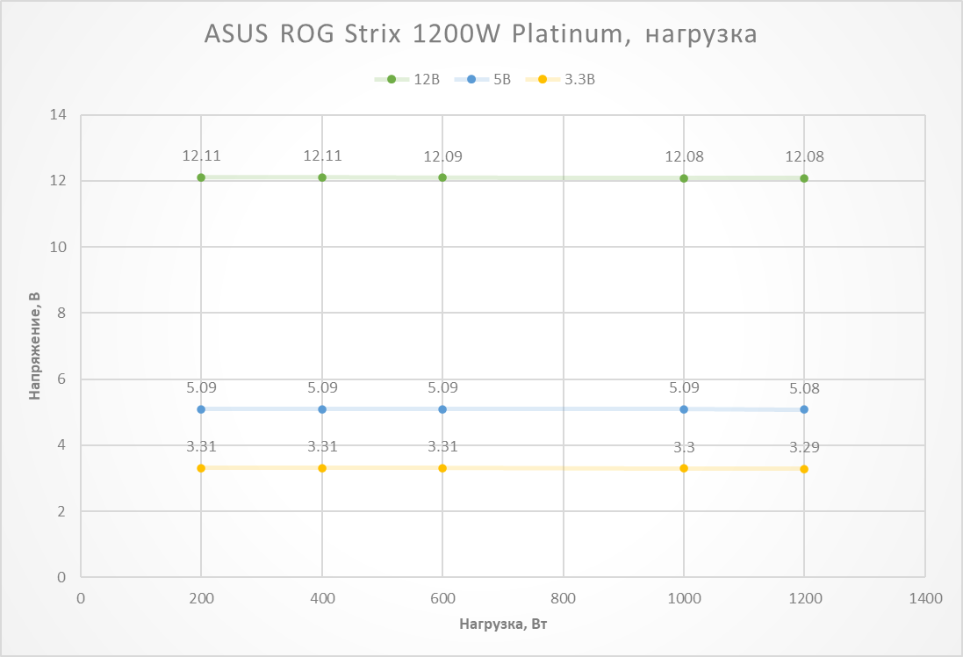The image size is (963, 657).
Task: Select the 5.09 label above 600 Вт
Action: (442, 388)
